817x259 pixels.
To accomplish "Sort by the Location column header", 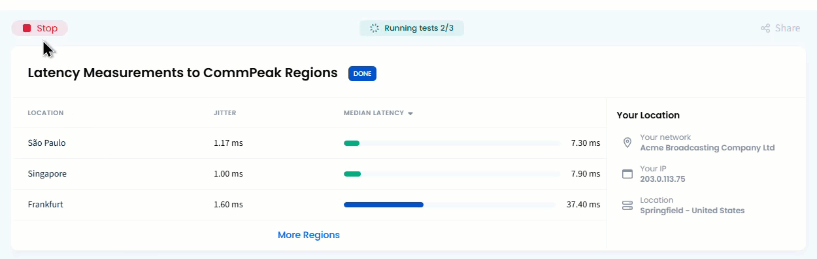I will [46, 113].
